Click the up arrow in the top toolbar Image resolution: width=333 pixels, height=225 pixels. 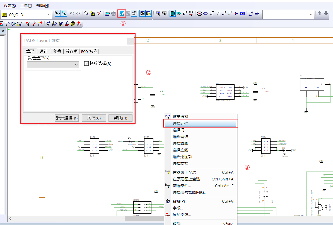[320, 14]
